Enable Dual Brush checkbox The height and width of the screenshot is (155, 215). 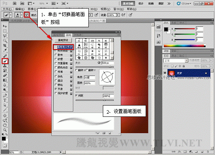pyautogui.click(x=56, y=63)
